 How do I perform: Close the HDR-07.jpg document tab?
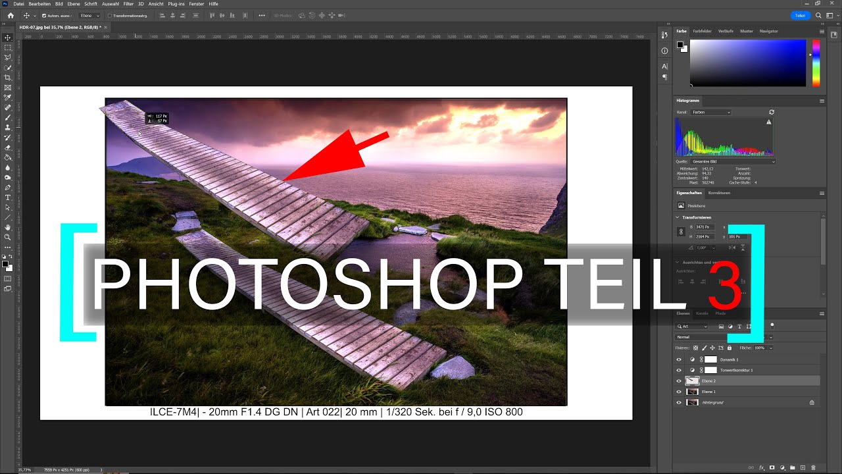coord(106,28)
